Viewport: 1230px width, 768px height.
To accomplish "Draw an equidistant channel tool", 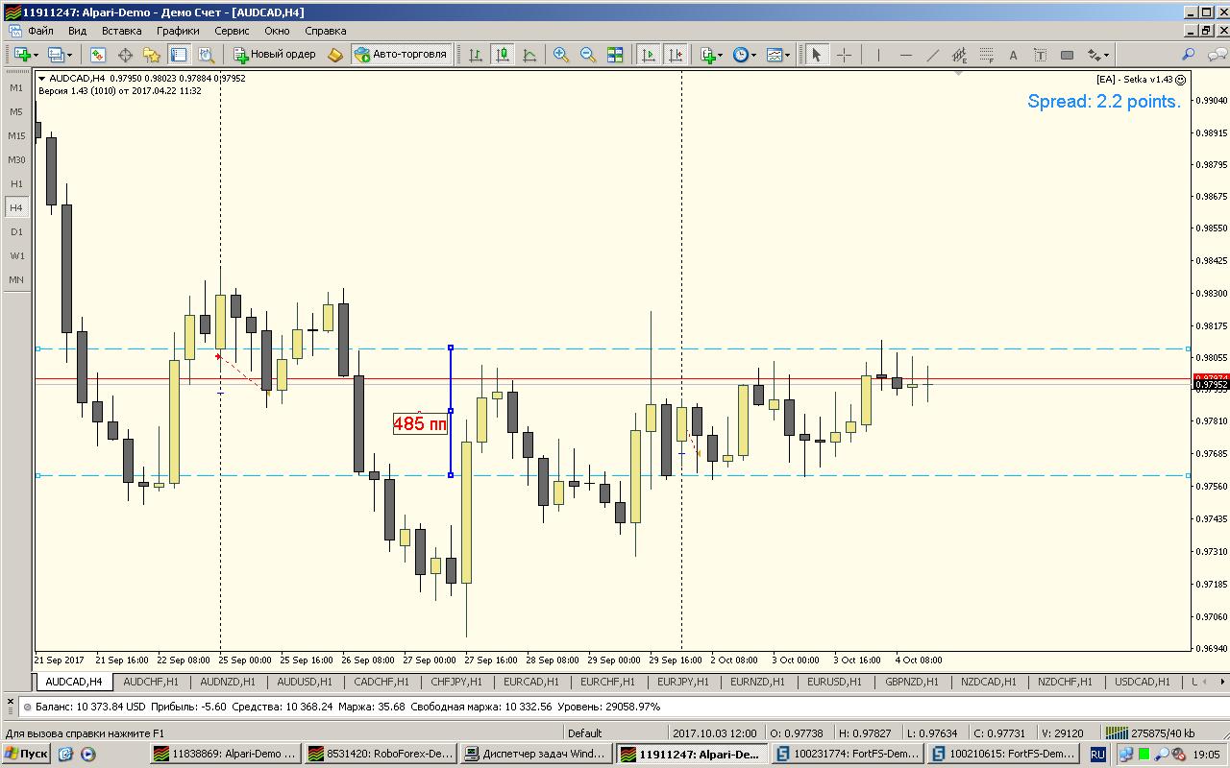I will (x=959, y=55).
